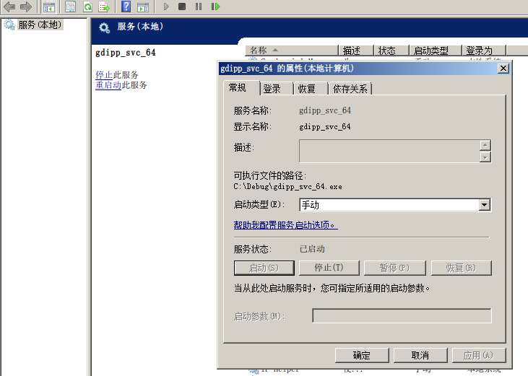
Task: Open Help via the blue question-mark icon
Action: [x=126, y=6]
